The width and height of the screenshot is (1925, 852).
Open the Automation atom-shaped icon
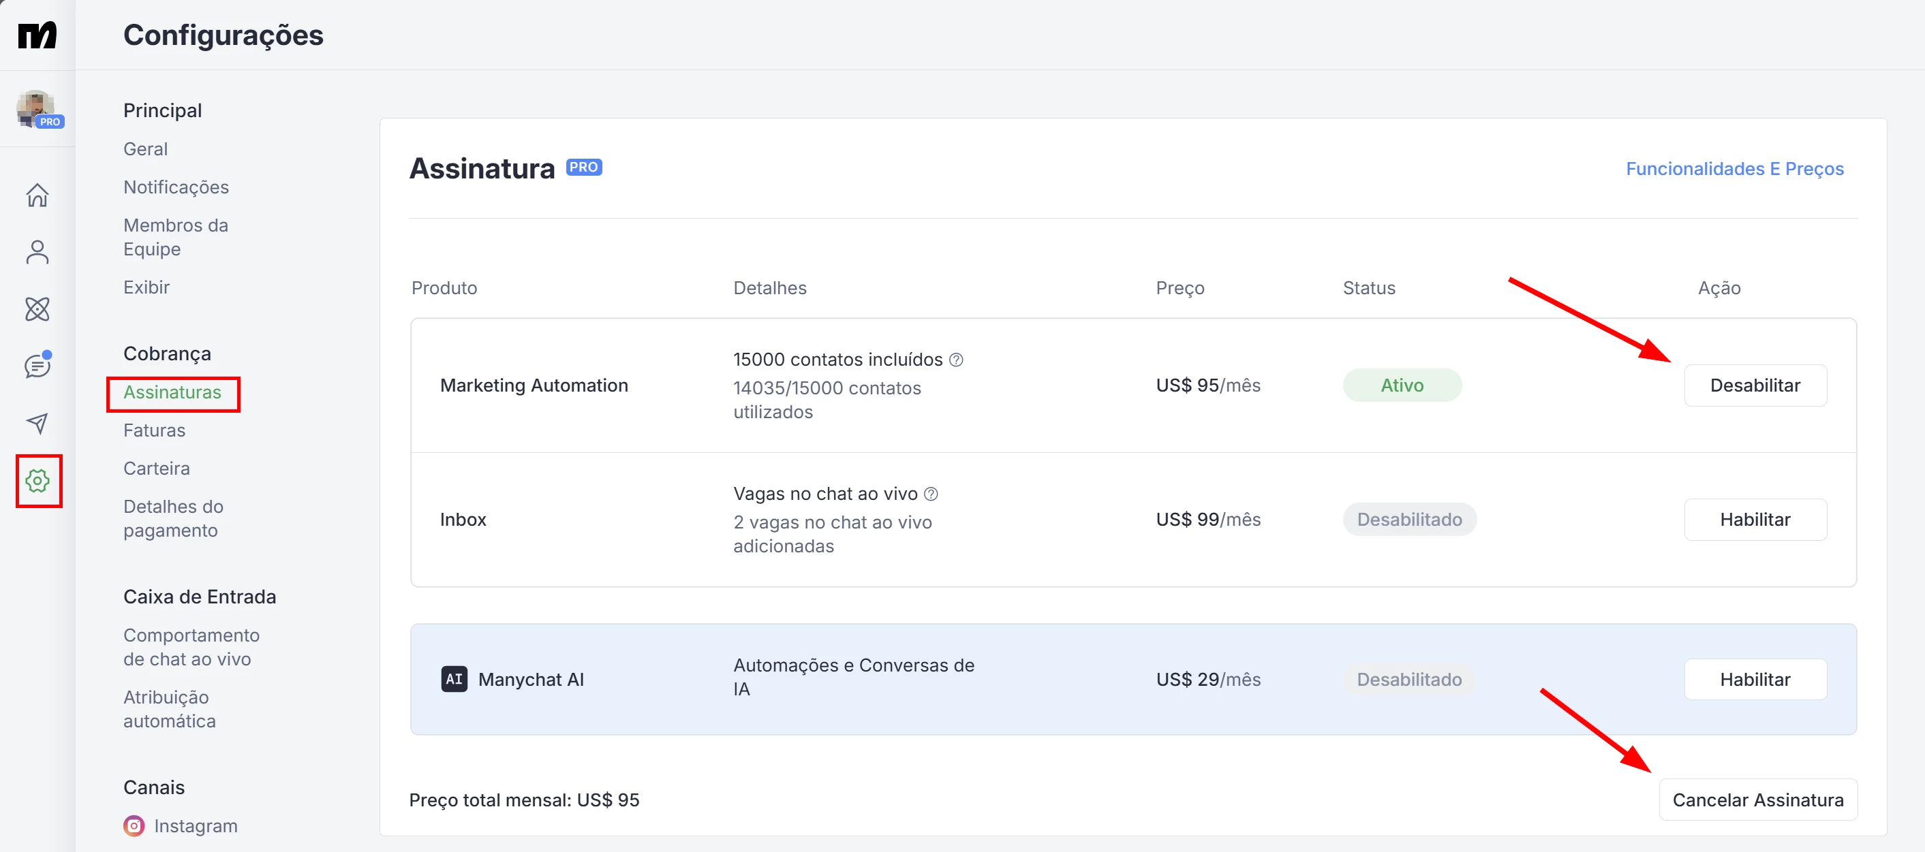coord(37,309)
